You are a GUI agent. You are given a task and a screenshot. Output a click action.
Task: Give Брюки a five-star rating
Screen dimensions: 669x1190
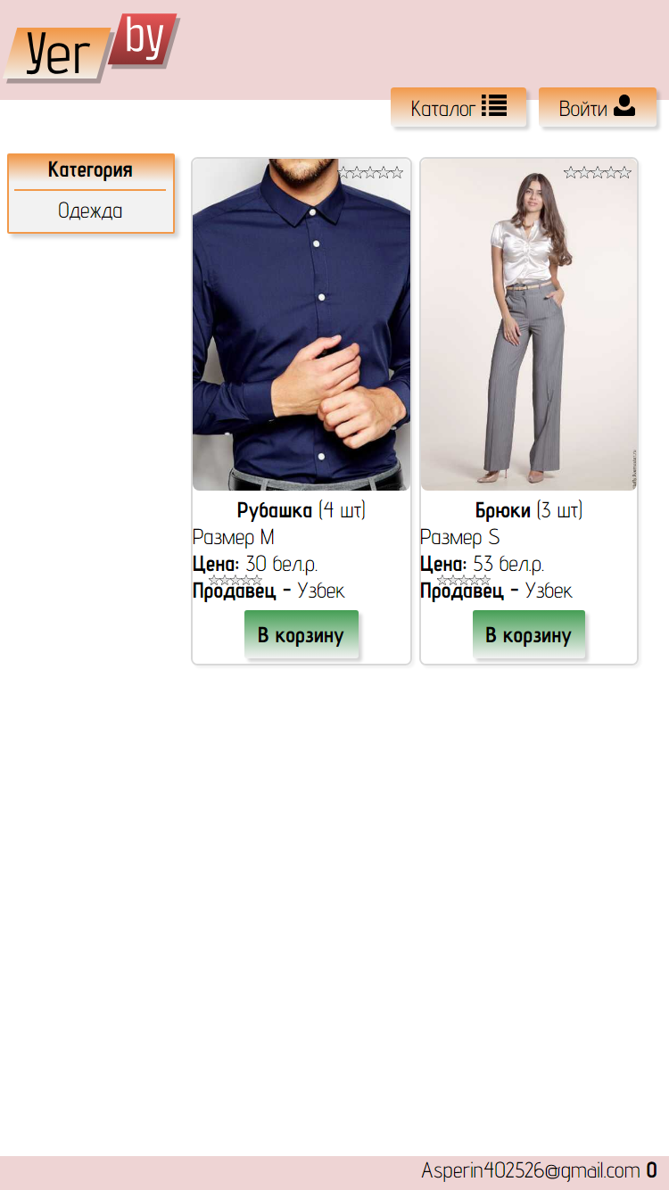(624, 173)
